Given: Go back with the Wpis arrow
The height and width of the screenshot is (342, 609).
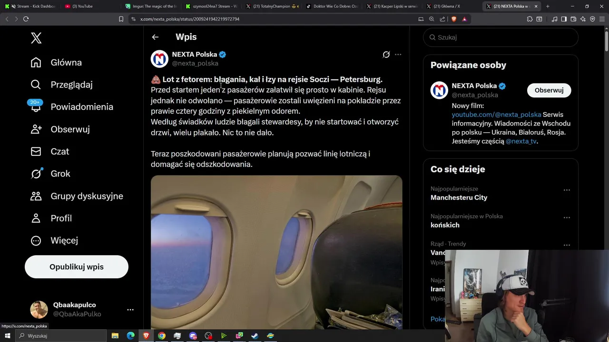Looking at the screenshot, I should (155, 37).
